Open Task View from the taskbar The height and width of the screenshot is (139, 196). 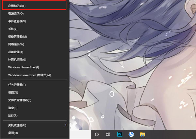click(x=108, y=134)
